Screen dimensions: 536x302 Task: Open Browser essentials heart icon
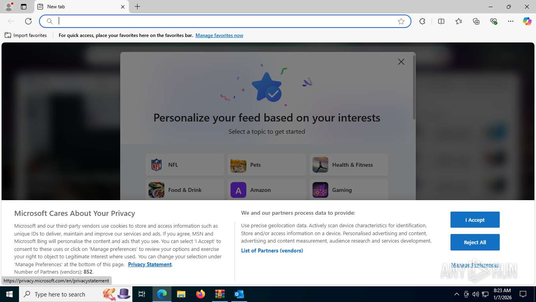click(x=493, y=21)
